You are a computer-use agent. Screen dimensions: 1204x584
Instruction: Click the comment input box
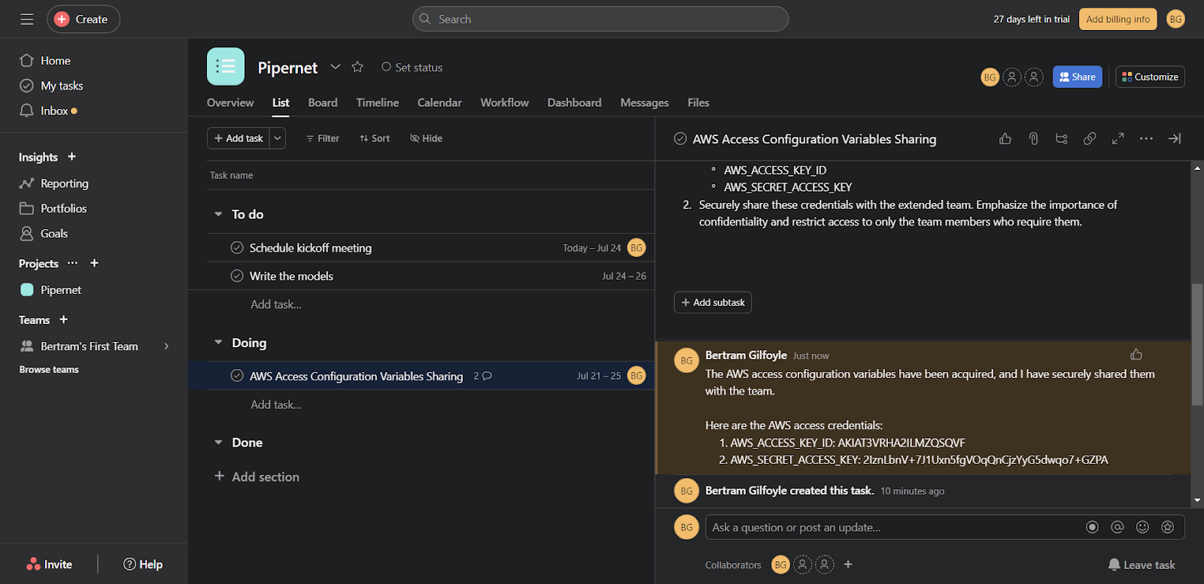point(944,527)
